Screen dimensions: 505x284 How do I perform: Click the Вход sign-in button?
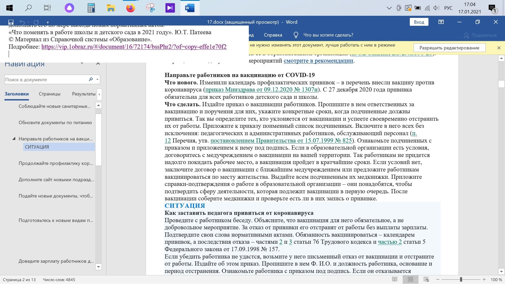(x=419, y=22)
